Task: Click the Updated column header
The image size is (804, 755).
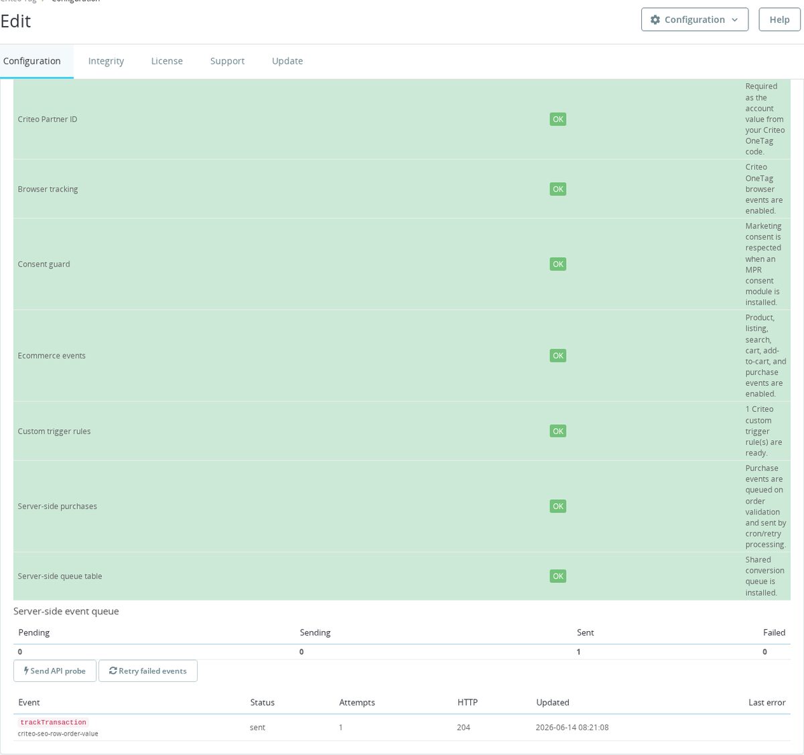Action: [553, 702]
